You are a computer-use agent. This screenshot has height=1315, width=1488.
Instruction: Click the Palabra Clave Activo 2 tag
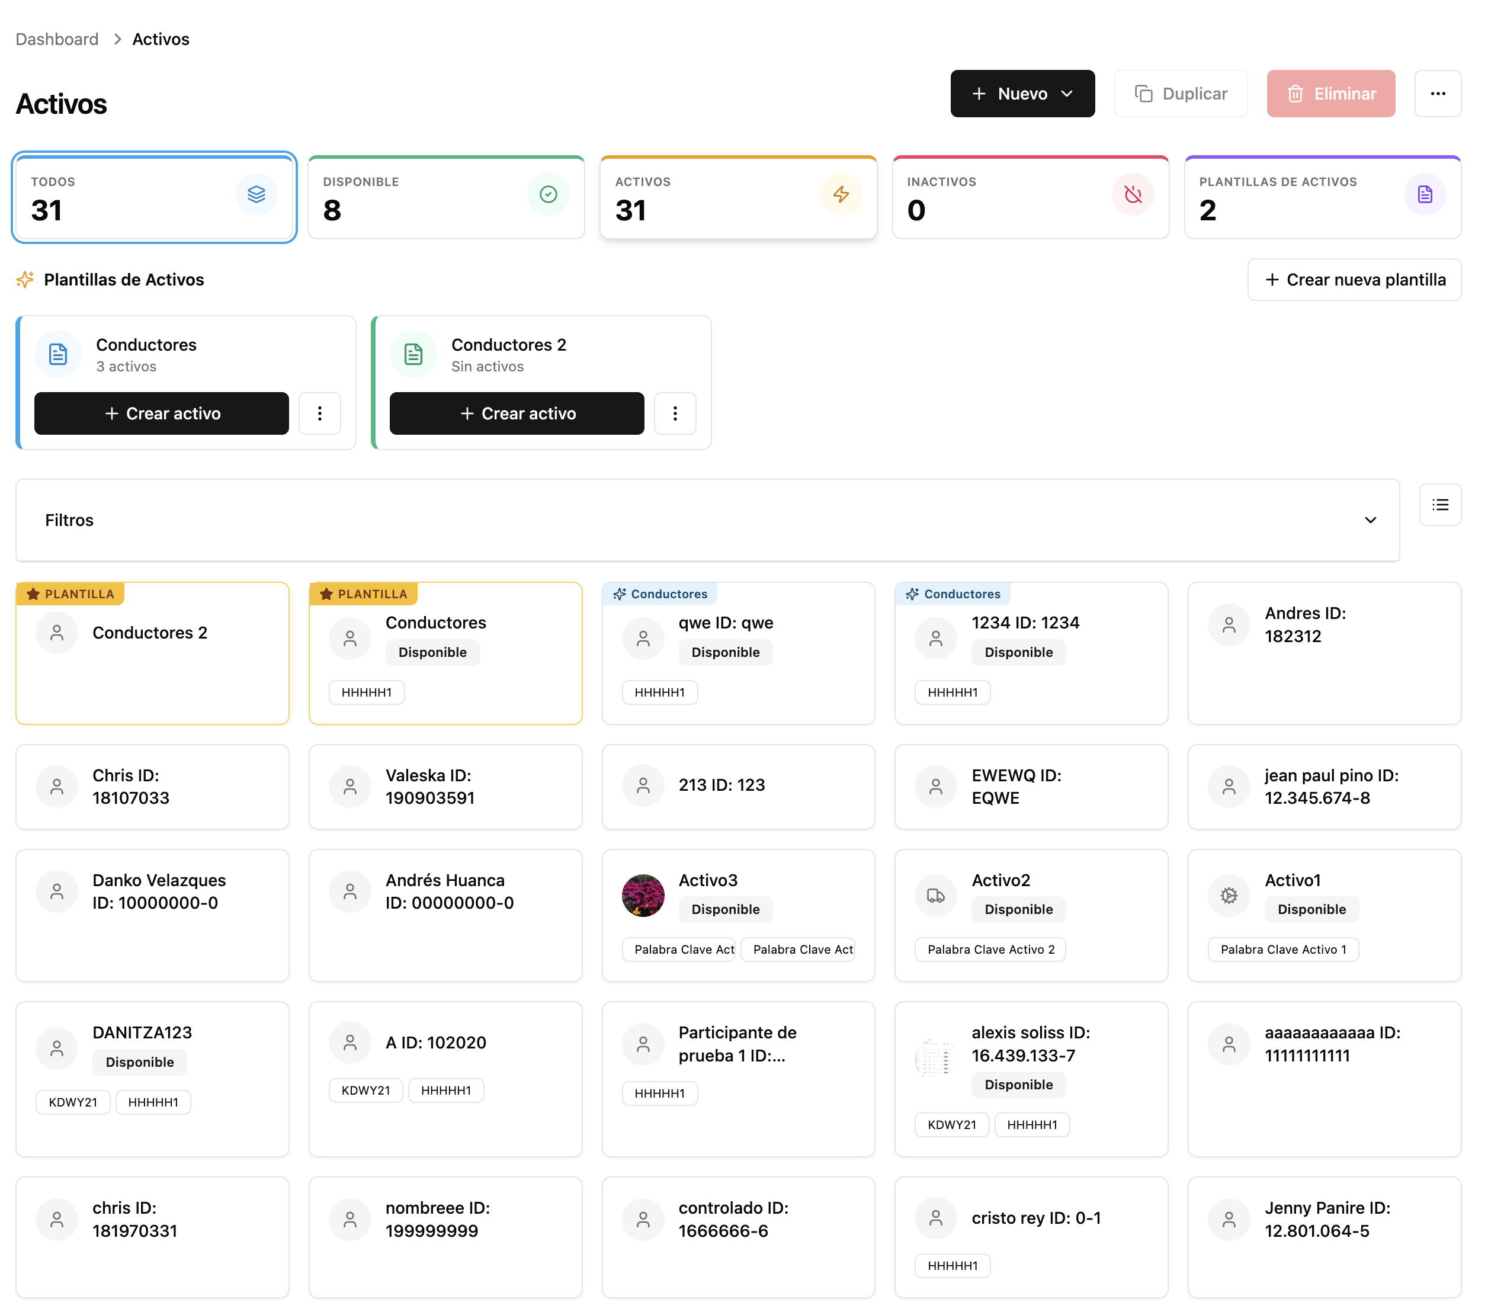coord(990,950)
